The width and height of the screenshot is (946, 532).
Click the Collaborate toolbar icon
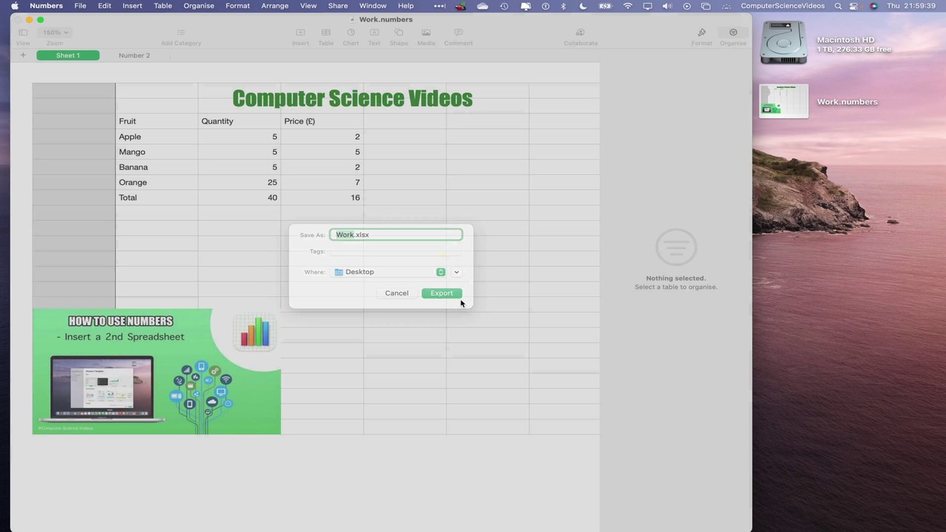click(580, 33)
